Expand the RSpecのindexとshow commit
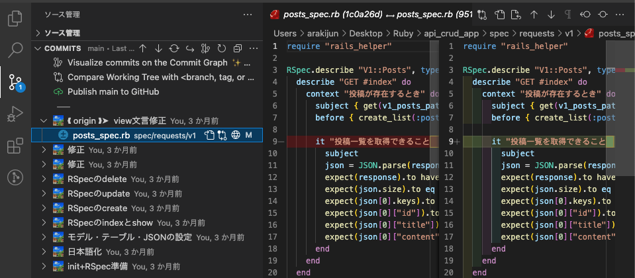The width and height of the screenshot is (635, 278). point(44,222)
